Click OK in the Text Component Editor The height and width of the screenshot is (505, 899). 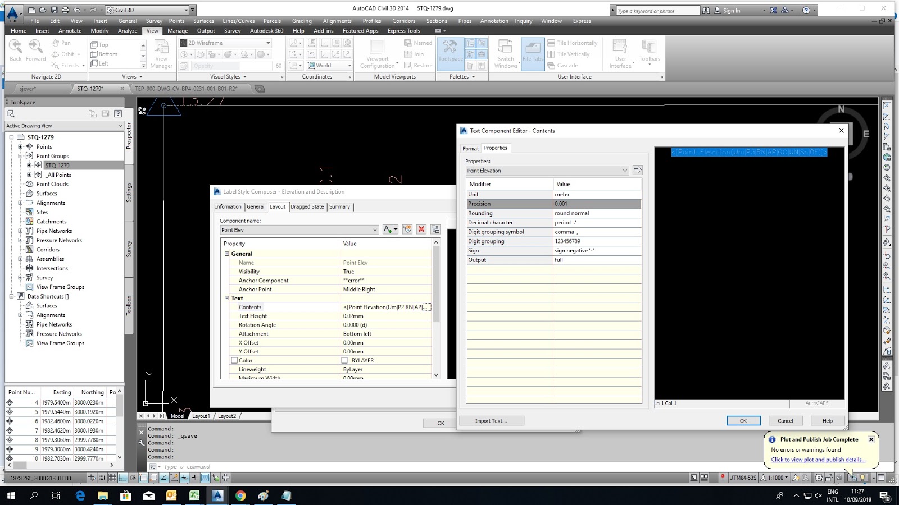[x=743, y=420]
